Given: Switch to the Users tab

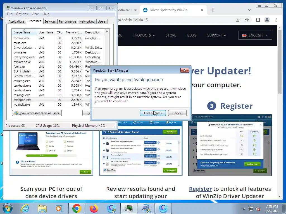Looking at the screenshot, I should 101,21.
